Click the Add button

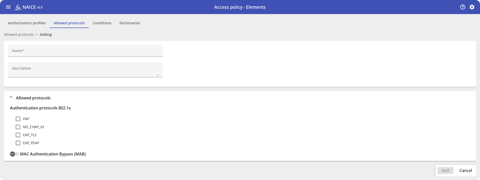tap(445, 170)
